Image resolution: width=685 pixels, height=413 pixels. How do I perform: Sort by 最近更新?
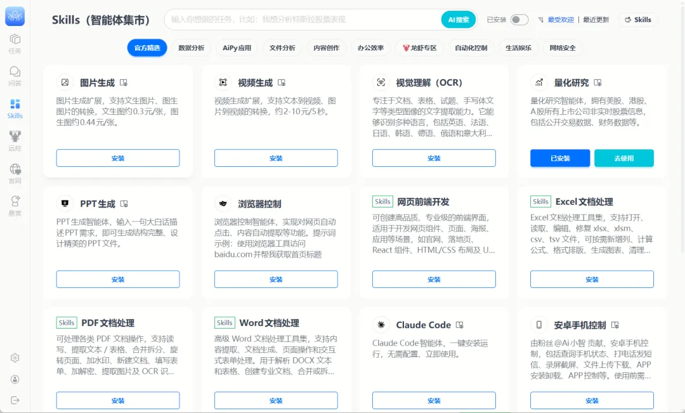point(596,20)
